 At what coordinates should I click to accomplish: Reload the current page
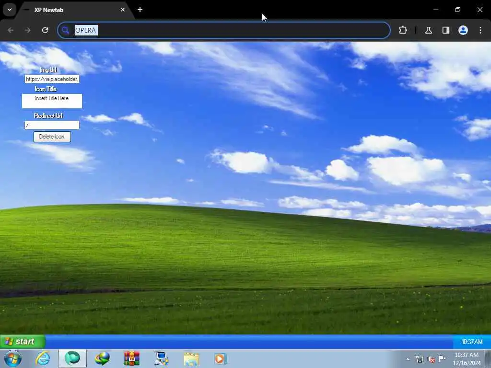(45, 30)
